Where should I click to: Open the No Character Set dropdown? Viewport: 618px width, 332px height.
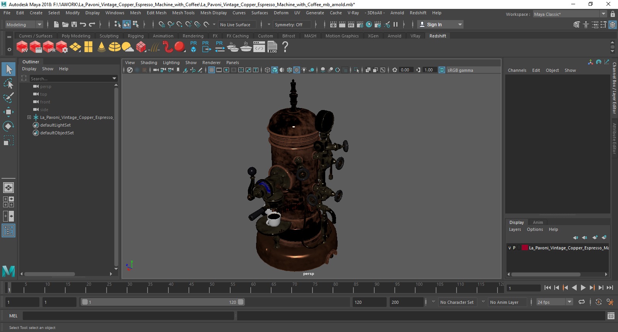click(457, 302)
